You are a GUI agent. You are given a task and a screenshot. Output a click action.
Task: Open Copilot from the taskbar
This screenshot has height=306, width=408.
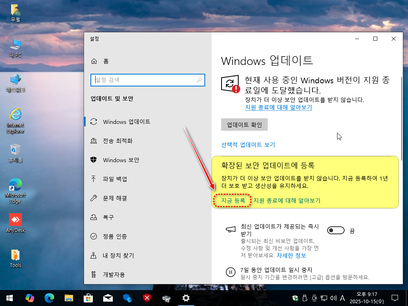(29, 298)
